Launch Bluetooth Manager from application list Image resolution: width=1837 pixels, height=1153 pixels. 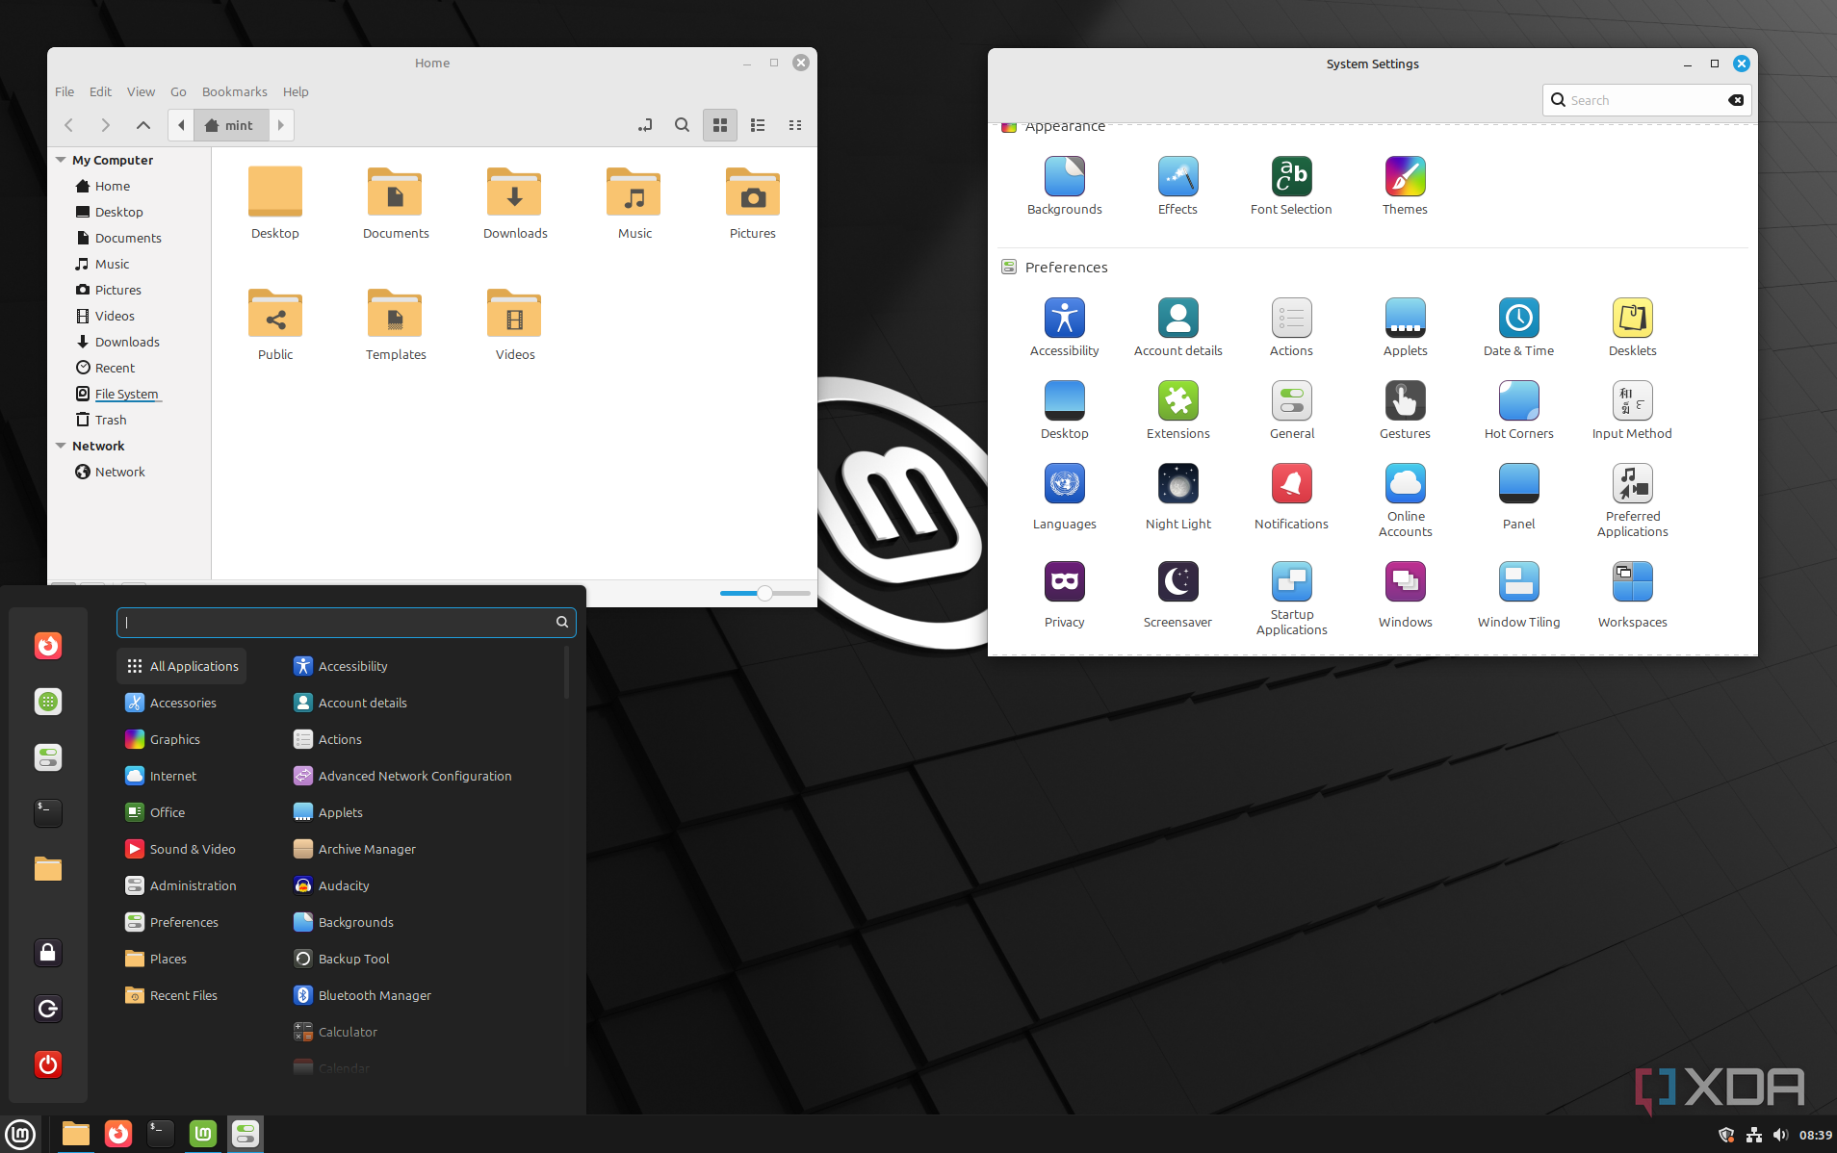click(362, 995)
